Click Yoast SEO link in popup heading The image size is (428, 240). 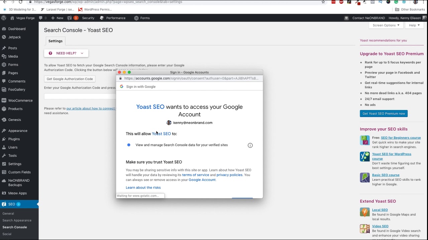click(150, 107)
